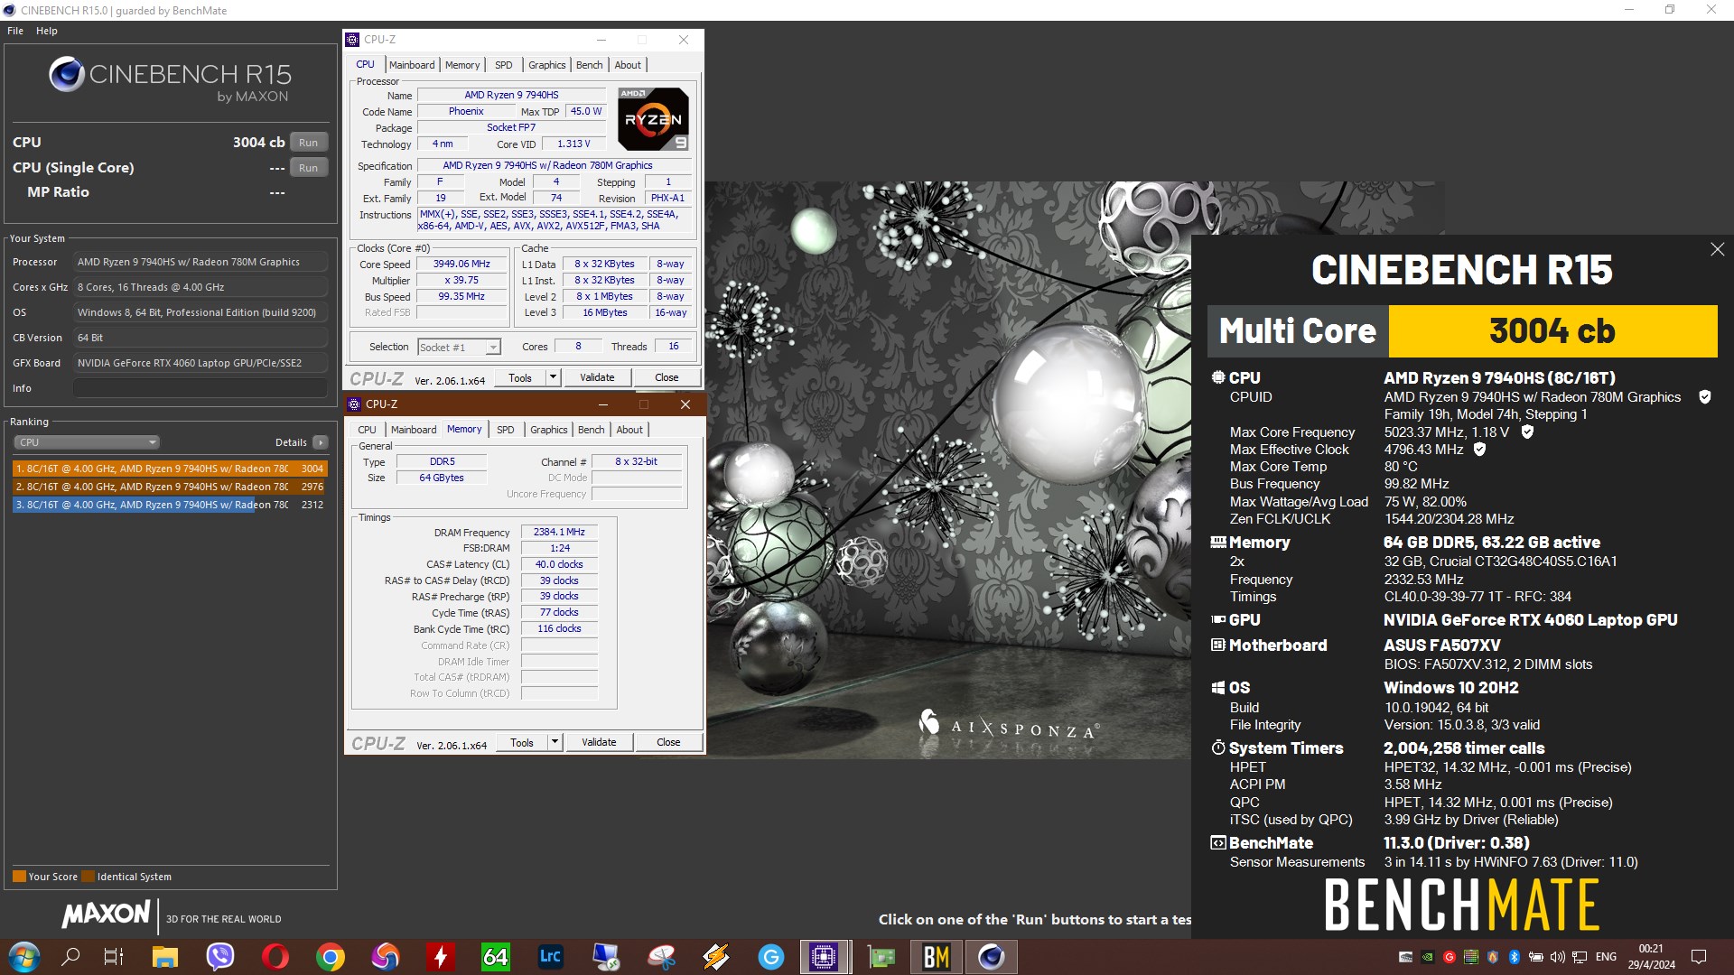Click the CPUID verified shield icon
The height and width of the screenshot is (975, 1734).
[x=1705, y=397]
